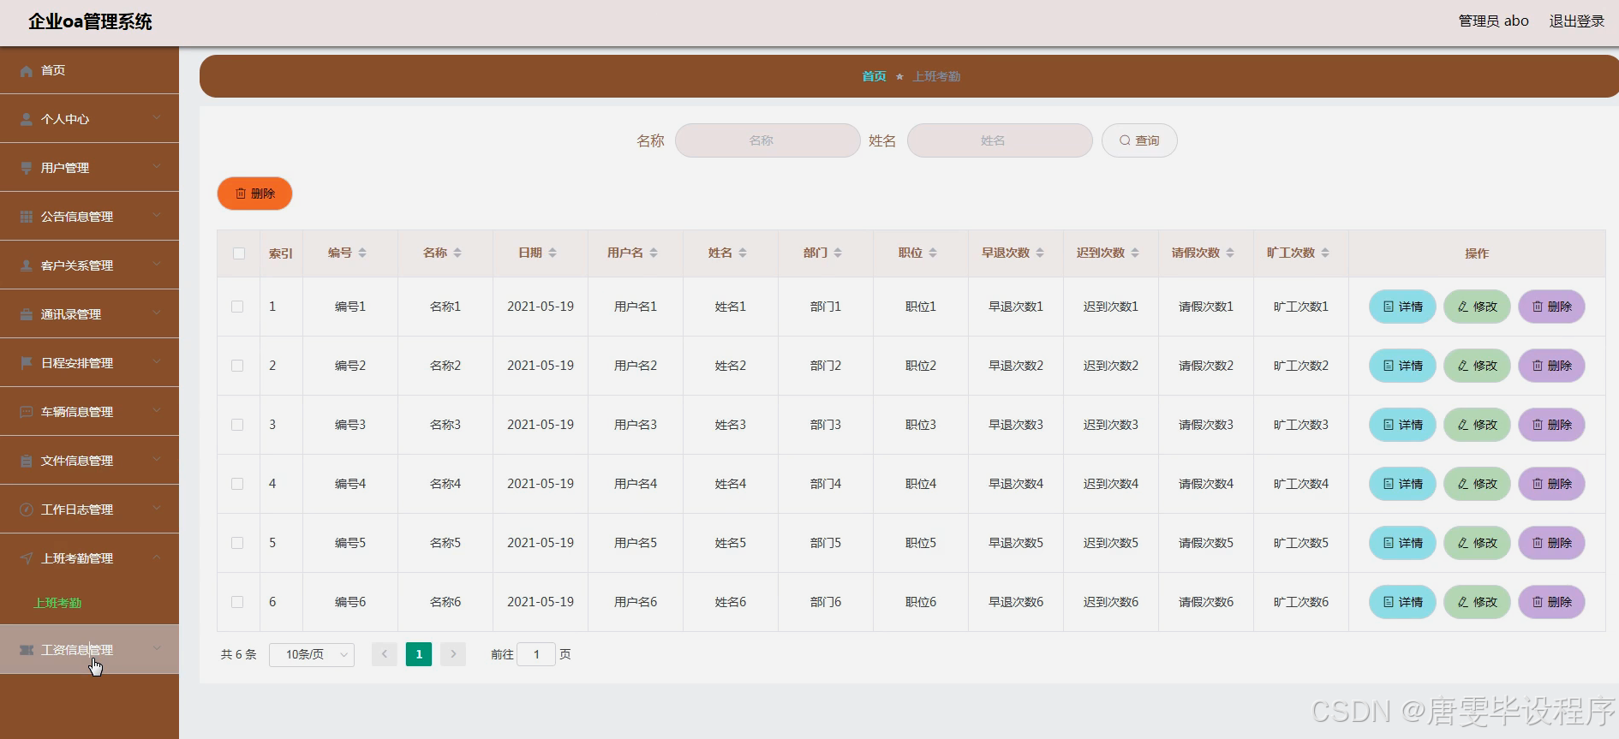
Task: Select the 上班考勤 submenu item
Action: click(x=57, y=603)
